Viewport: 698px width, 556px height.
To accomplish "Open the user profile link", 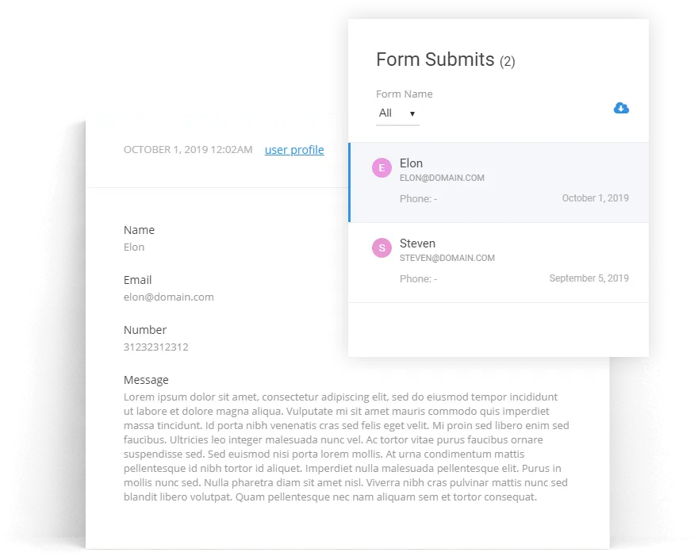I will point(294,150).
